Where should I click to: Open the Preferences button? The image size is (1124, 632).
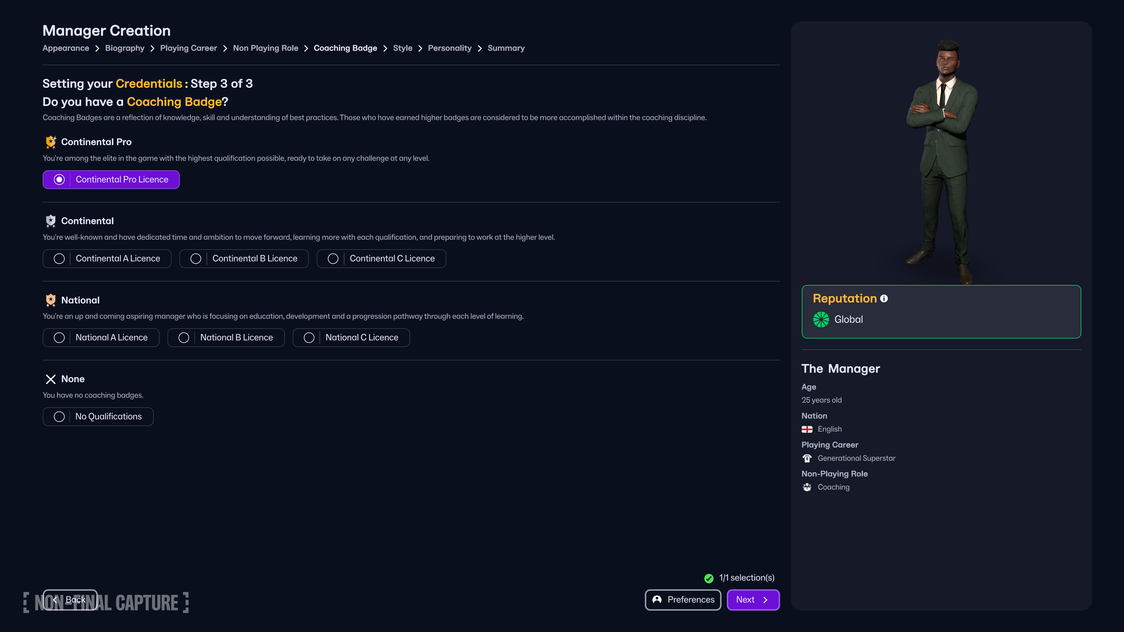pyautogui.click(x=683, y=600)
